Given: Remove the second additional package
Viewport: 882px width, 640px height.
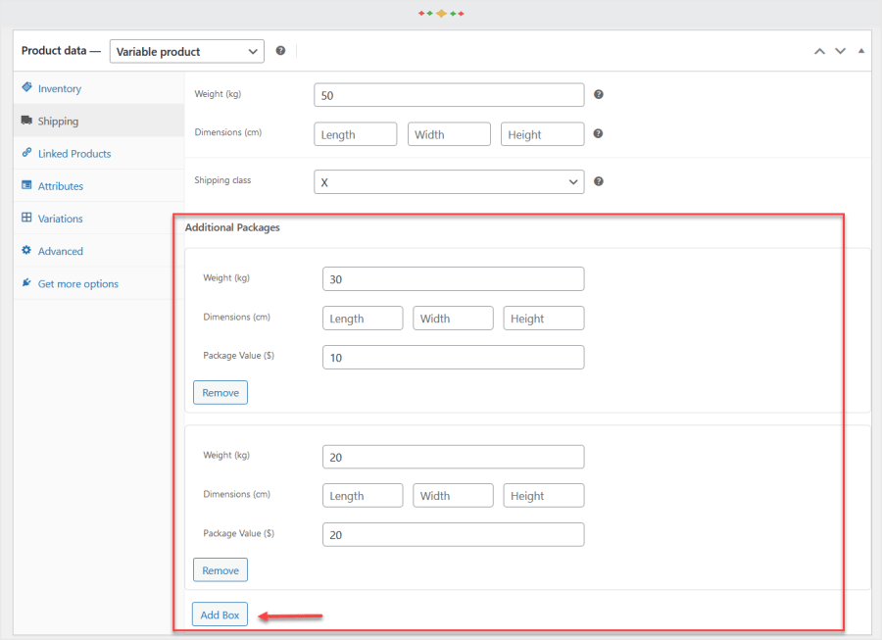Looking at the screenshot, I should click(220, 570).
